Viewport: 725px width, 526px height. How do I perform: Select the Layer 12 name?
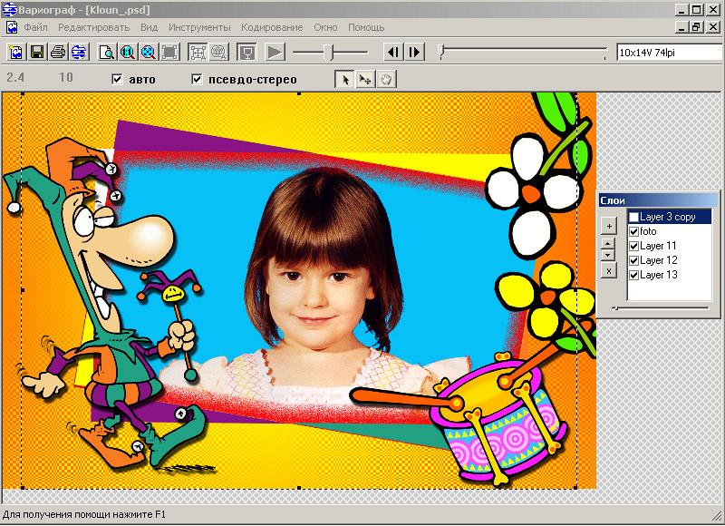tap(659, 260)
